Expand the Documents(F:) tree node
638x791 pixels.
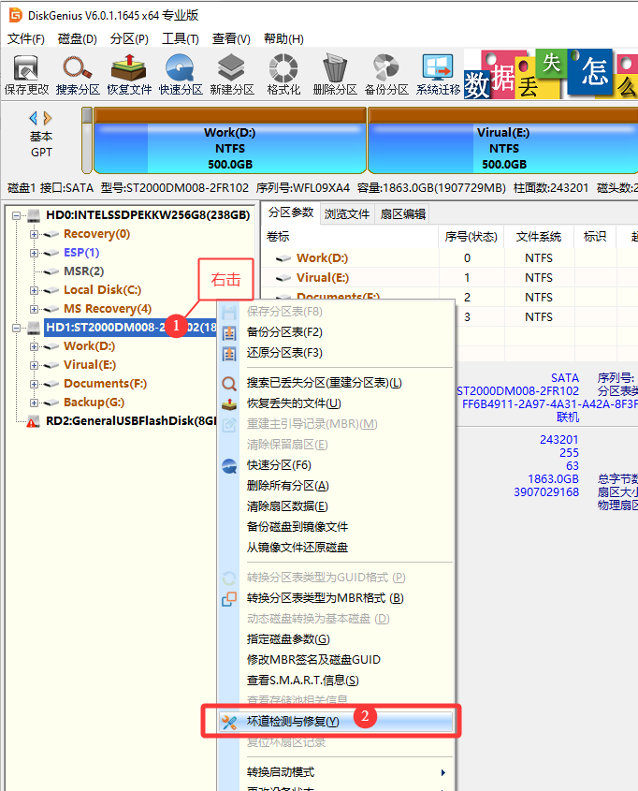(x=34, y=384)
